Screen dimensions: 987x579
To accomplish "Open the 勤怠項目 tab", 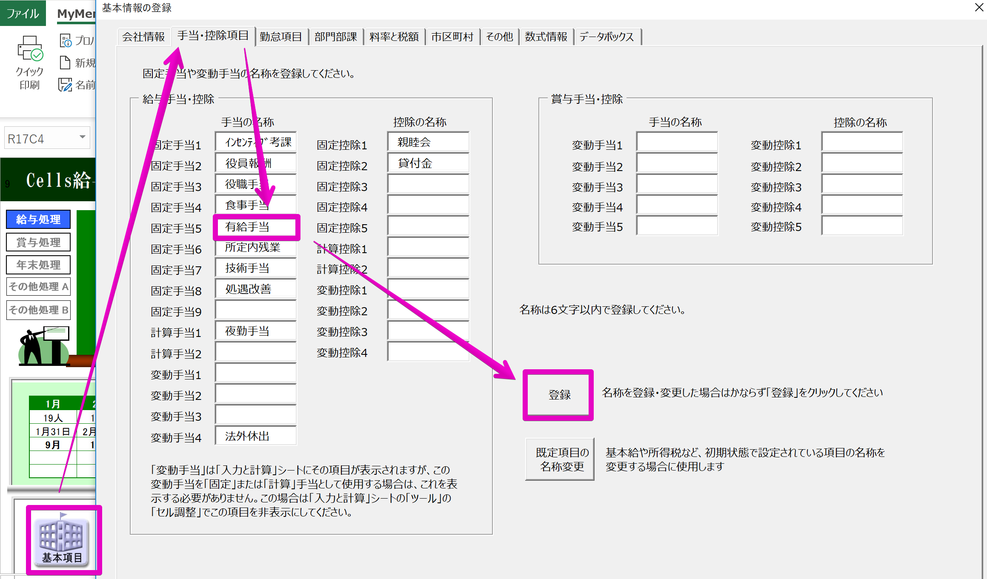I will (x=280, y=37).
